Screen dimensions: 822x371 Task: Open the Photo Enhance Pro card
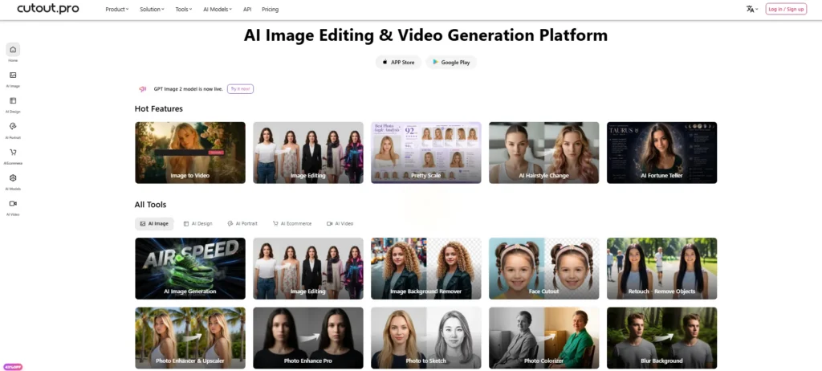tap(308, 338)
